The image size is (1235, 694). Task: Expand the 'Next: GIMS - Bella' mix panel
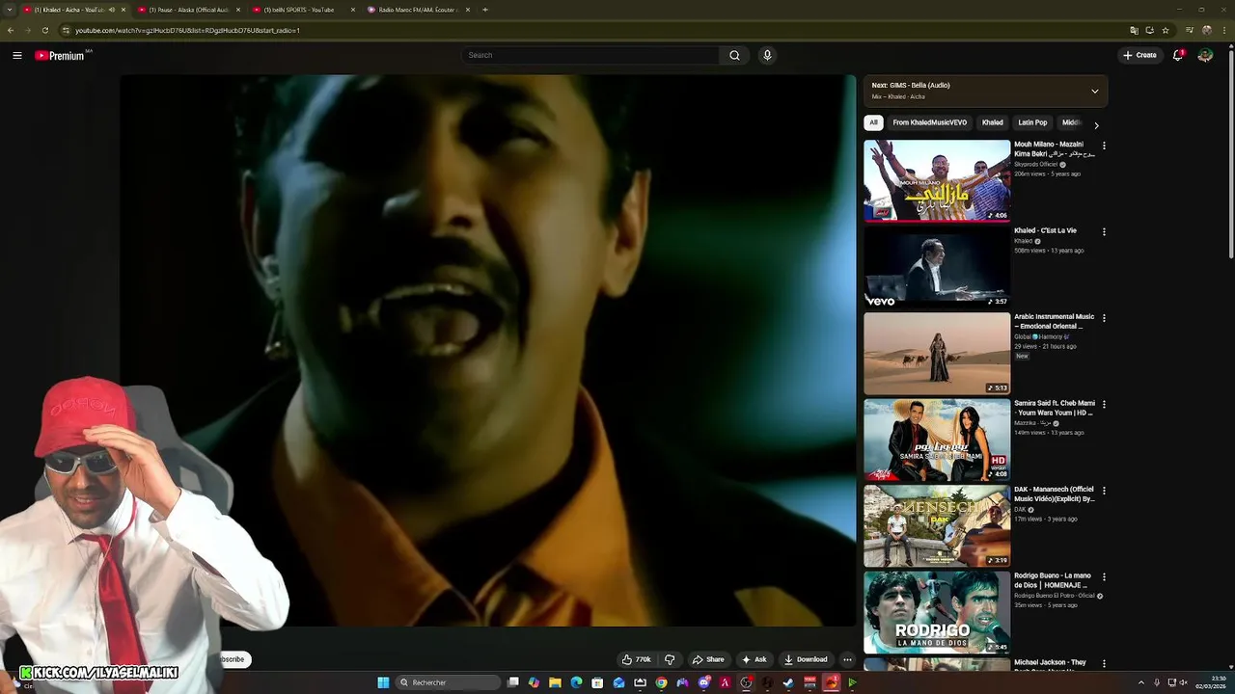(1094, 91)
